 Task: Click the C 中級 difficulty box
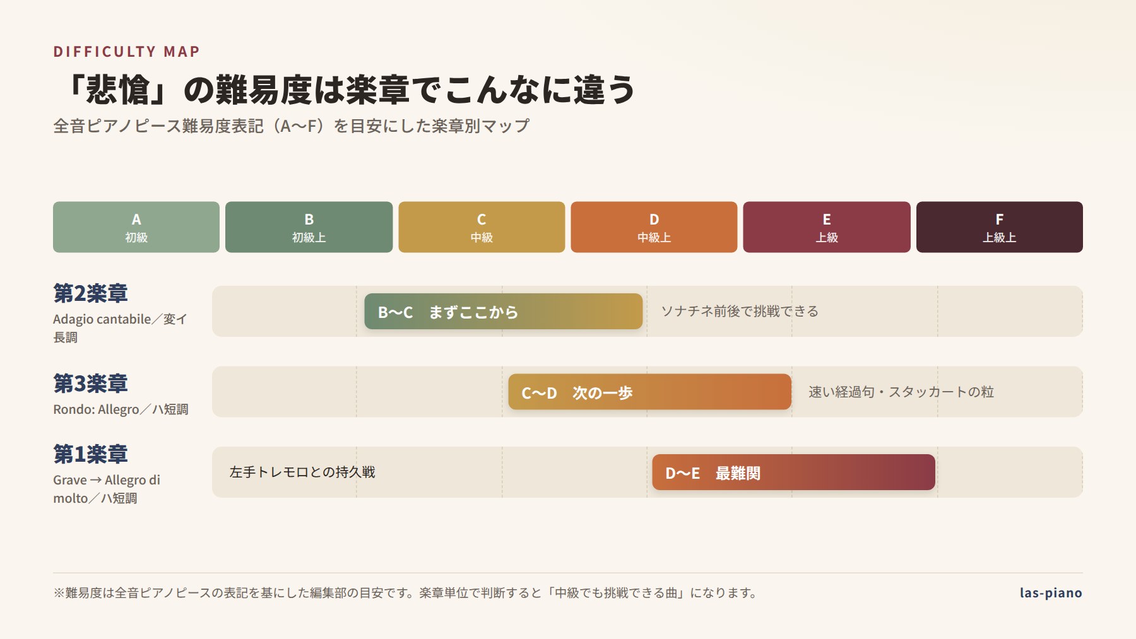[x=482, y=227]
